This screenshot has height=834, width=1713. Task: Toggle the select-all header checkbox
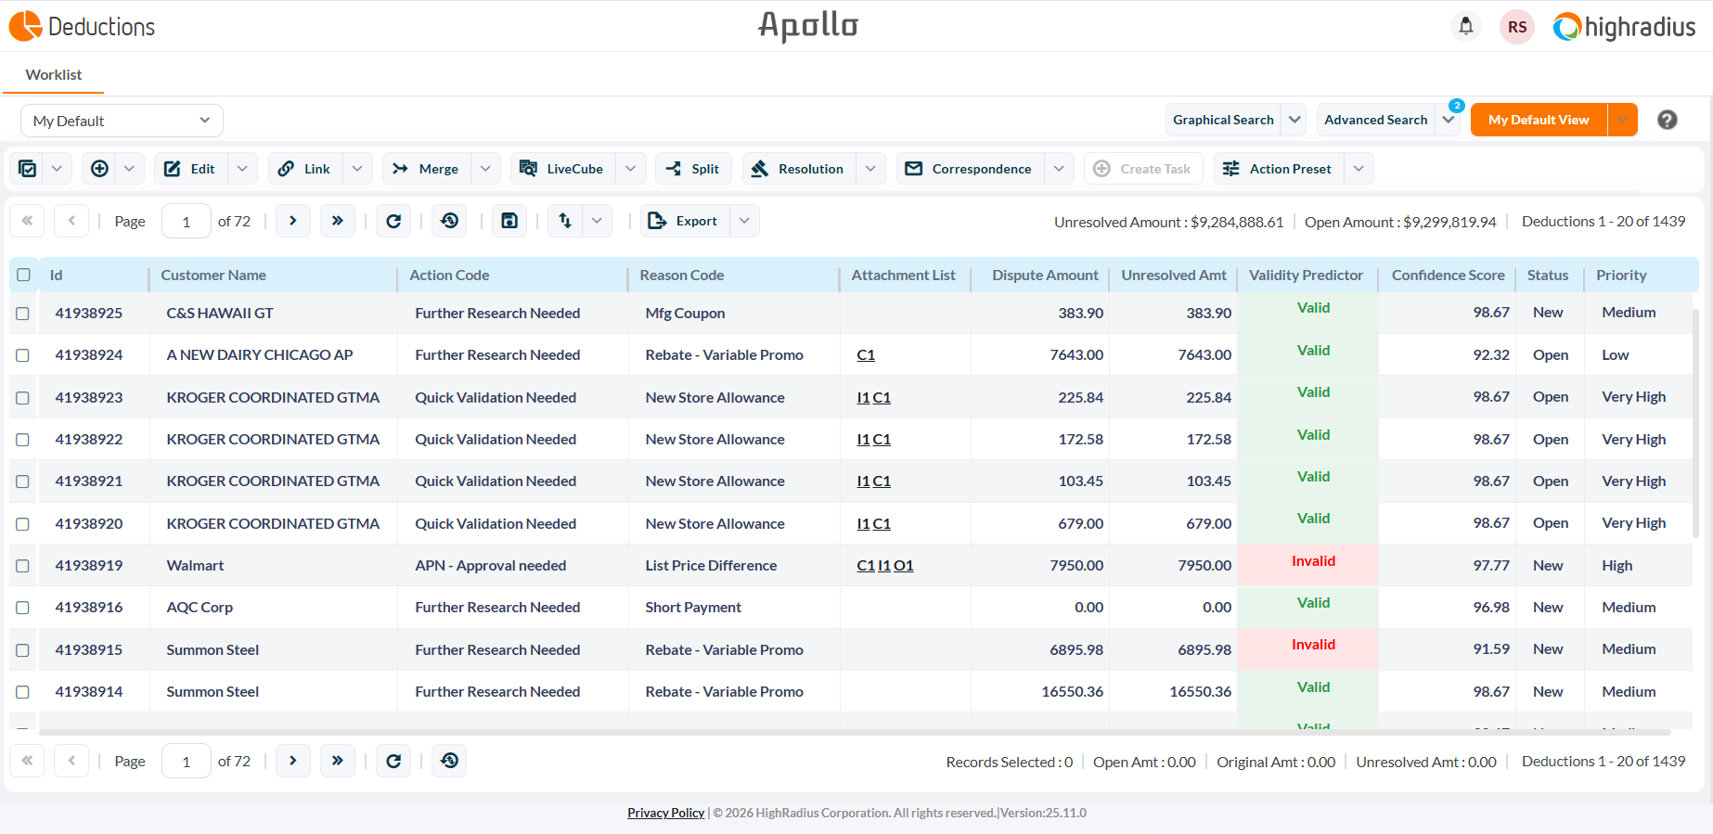click(24, 275)
